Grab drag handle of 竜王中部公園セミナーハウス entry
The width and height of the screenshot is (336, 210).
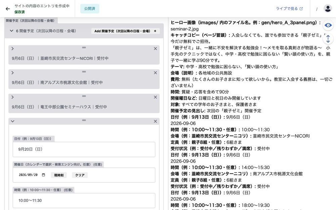click(84, 96)
